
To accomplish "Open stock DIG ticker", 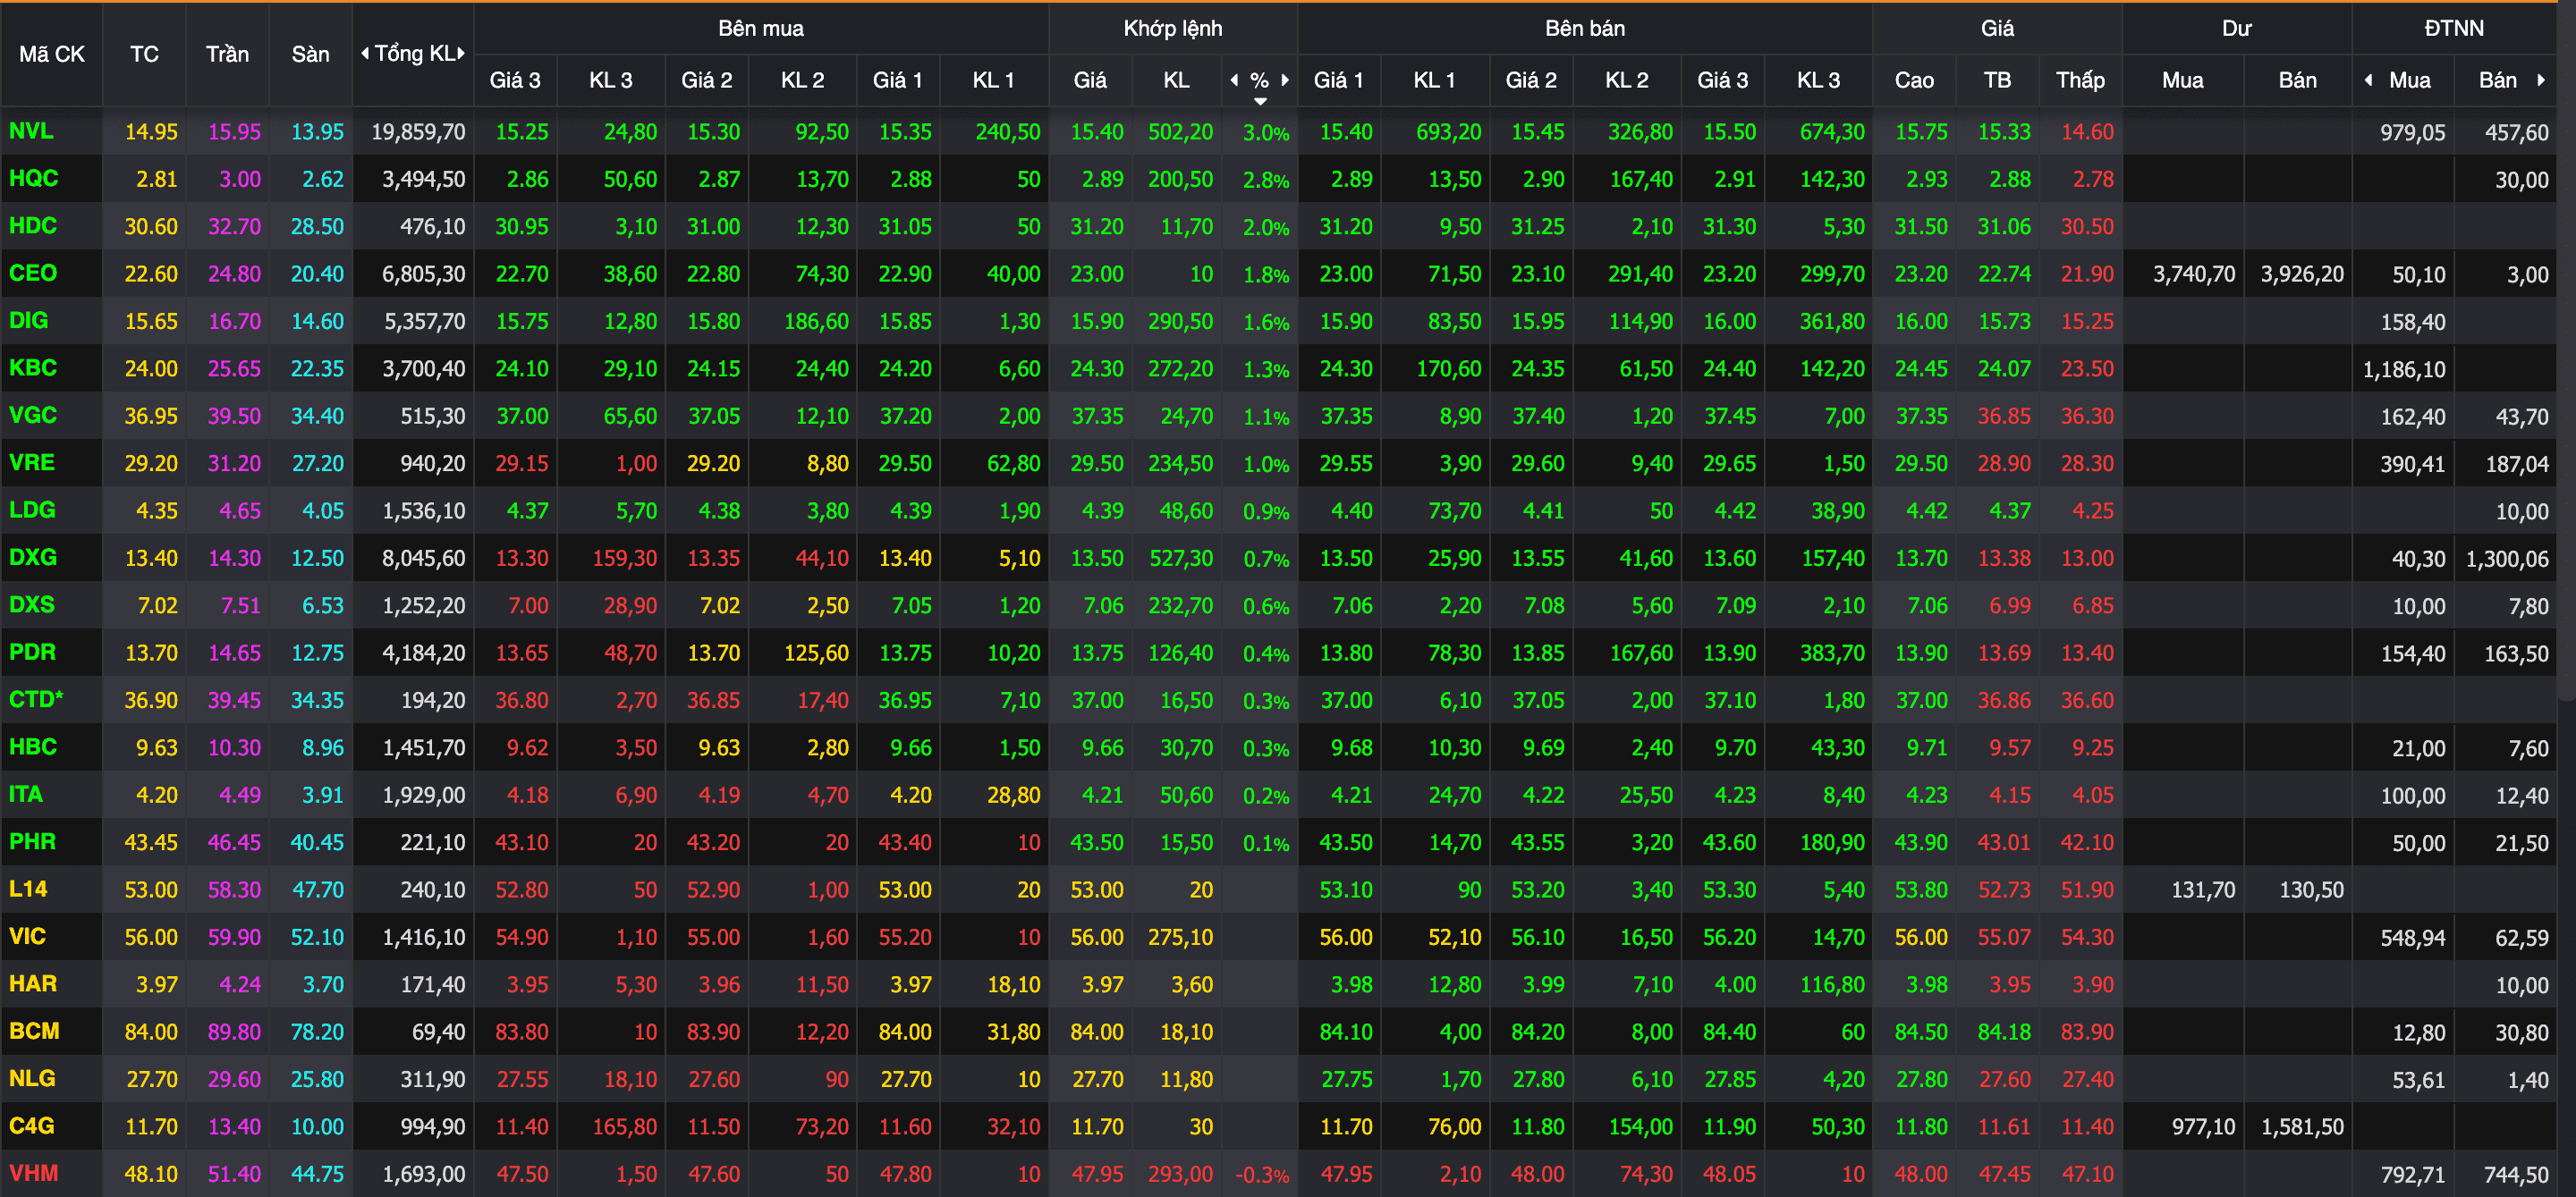I will click(x=28, y=321).
